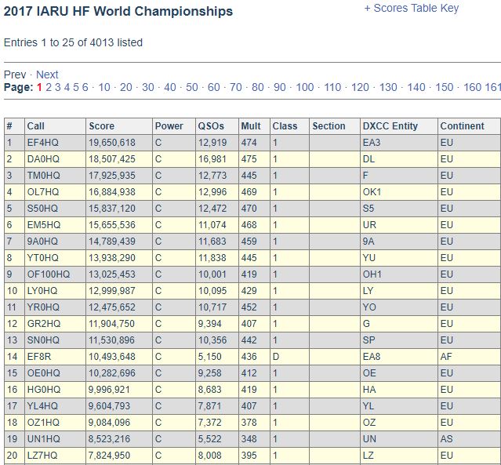Click the Prev pagination text
Viewport: 501px width, 465px height.
click(x=15, y=74)
